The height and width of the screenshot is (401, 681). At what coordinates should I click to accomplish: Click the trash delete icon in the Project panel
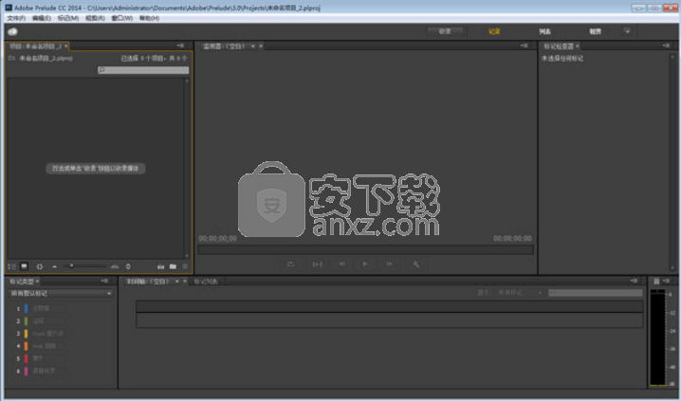185,266
